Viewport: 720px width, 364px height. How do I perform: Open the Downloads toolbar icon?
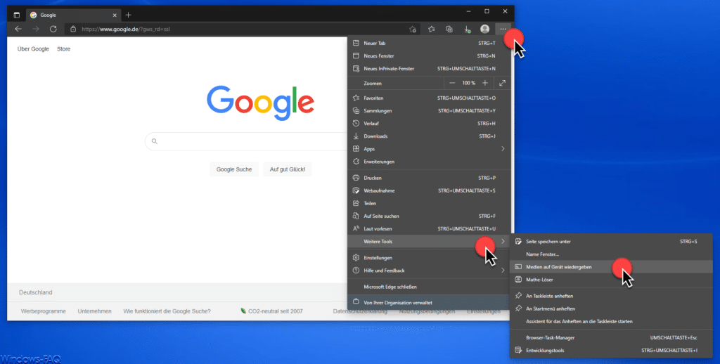pyautogui.click(x=467, y=29)
